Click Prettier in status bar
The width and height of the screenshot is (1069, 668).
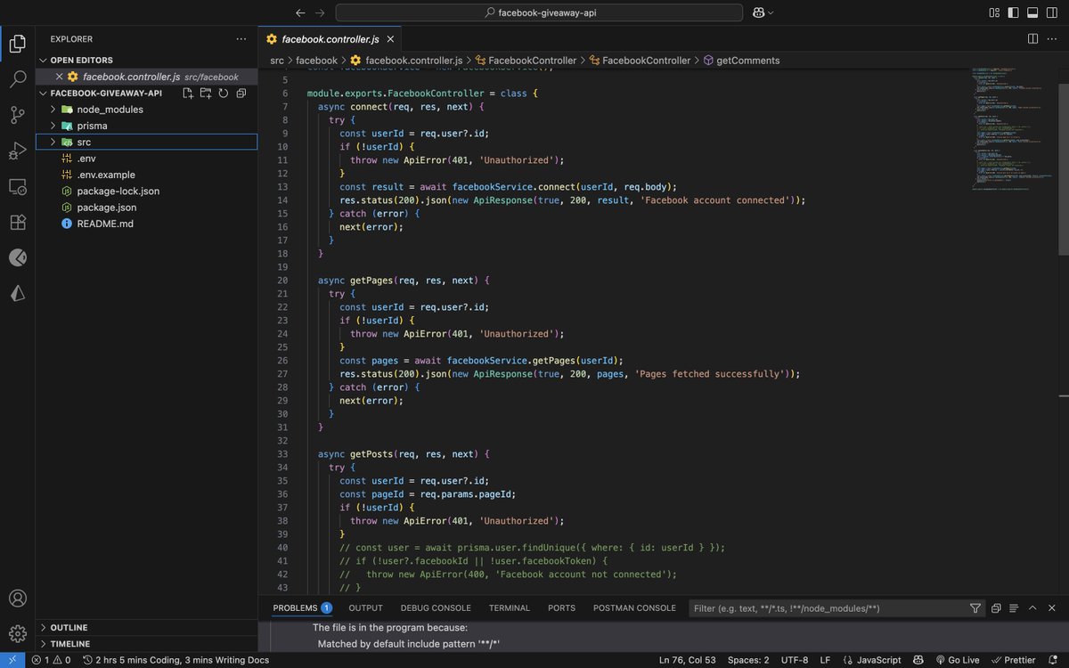point(1013,660)
